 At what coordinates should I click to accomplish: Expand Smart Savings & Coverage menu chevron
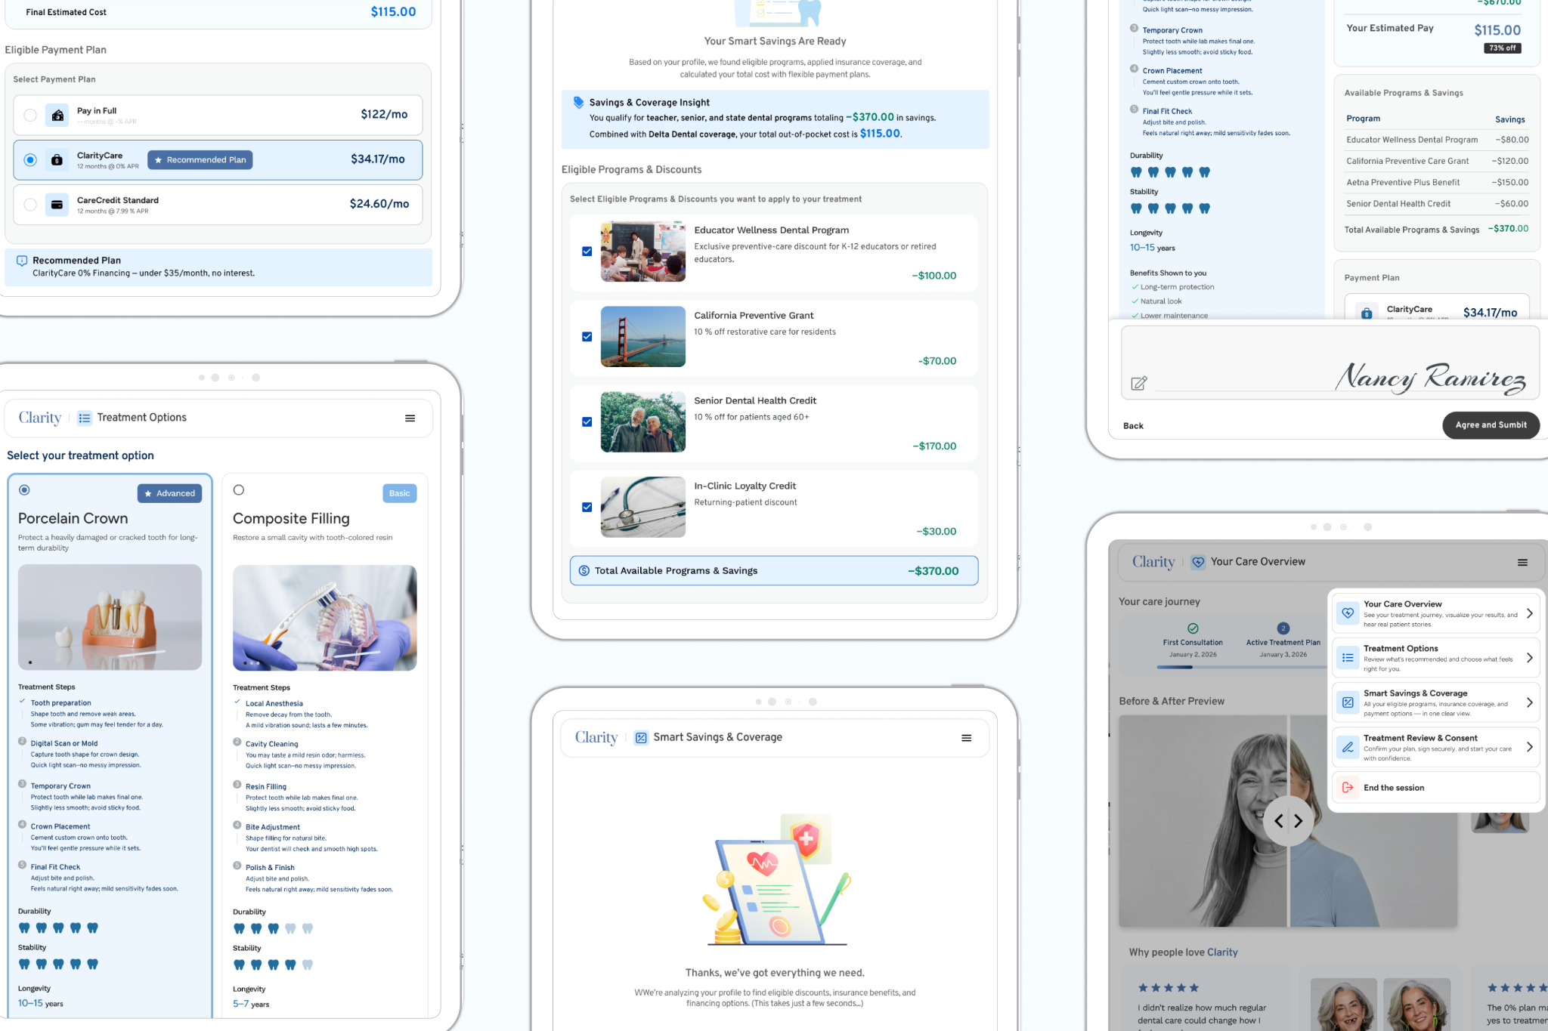point(1529,702)
